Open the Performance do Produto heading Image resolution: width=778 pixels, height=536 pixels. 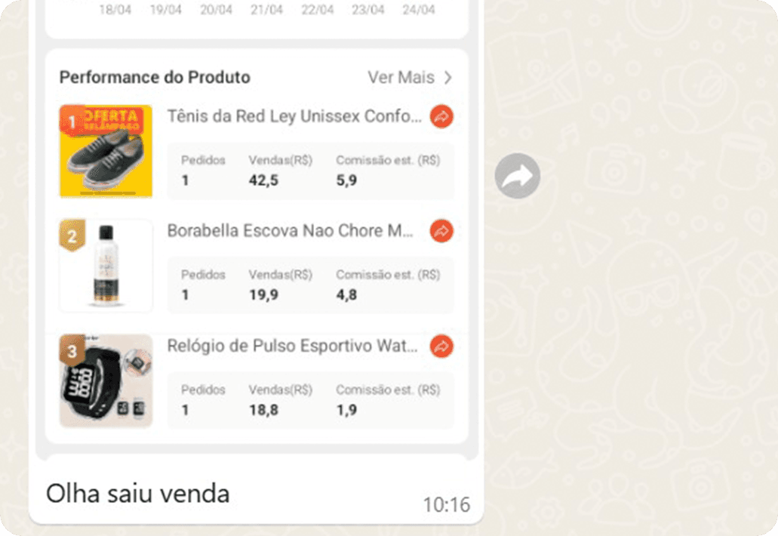click(x=155, y=78)
